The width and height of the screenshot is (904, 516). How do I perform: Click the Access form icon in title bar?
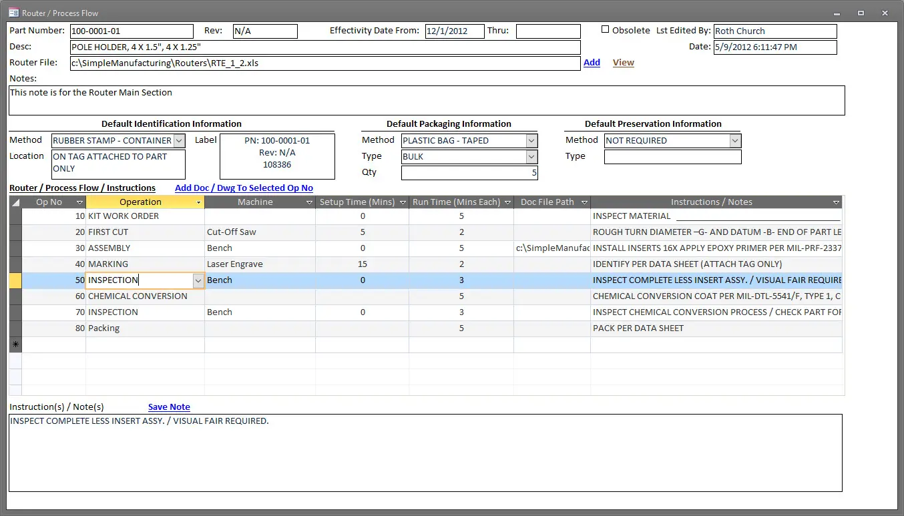click(13, 13)
